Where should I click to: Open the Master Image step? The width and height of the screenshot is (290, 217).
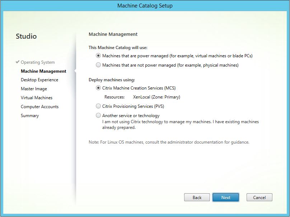[34, 89]
